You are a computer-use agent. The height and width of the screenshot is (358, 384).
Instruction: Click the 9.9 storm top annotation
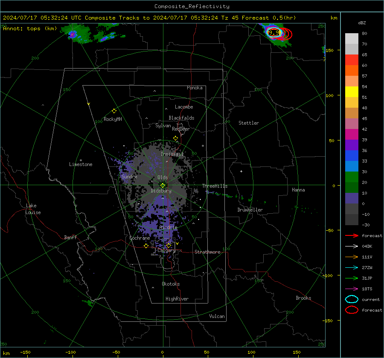pyautogui.click(x=274, y=32)
